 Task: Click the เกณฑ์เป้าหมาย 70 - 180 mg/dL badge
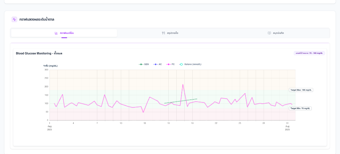(309, 53)
